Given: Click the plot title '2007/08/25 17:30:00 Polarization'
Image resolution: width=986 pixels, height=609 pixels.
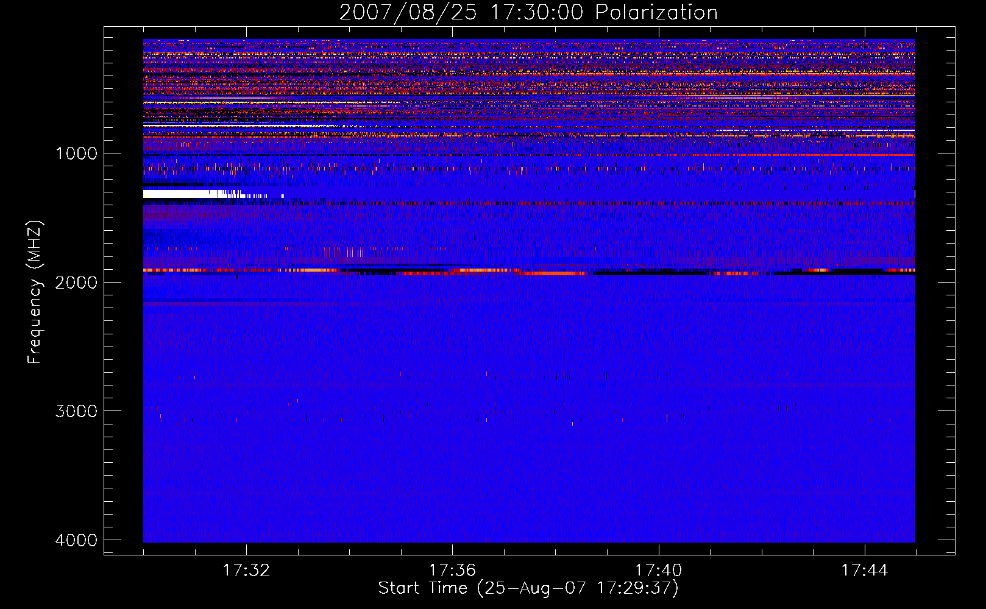Looking at the screenshot, I should tap(528, 12).
